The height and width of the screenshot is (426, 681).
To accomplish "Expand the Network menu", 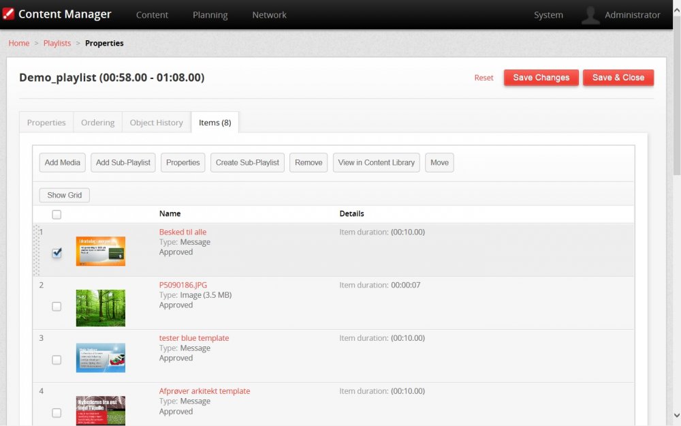I will click(x=269, y=15).
